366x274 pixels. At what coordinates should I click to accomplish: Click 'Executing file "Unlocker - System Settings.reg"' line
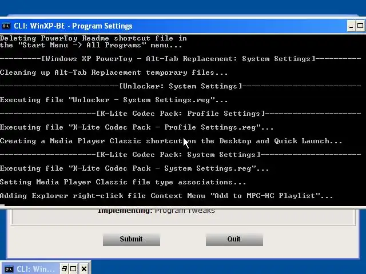pos(114,100)
